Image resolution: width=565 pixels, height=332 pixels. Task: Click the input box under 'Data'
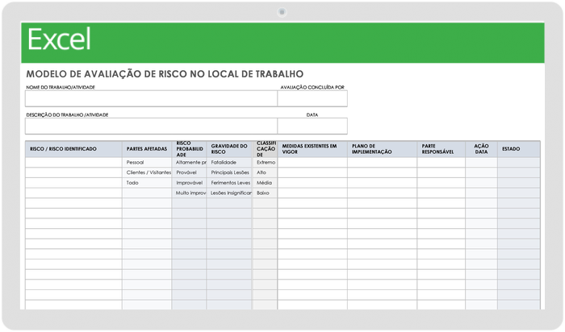coord(312,127)
